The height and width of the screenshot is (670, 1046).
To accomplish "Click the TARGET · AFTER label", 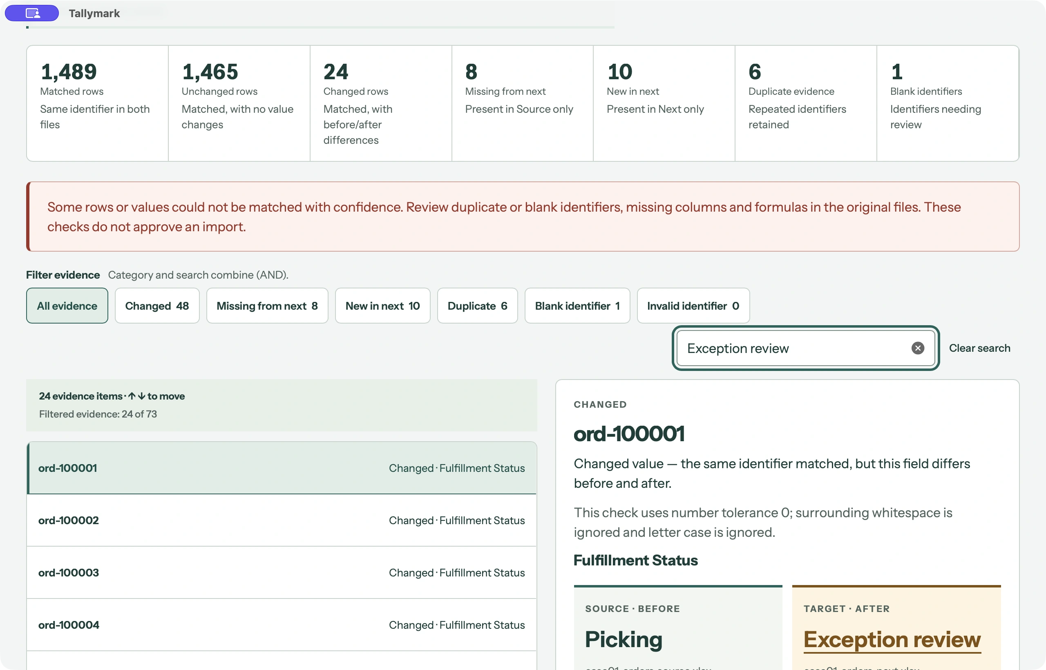I will coord(847,609).
